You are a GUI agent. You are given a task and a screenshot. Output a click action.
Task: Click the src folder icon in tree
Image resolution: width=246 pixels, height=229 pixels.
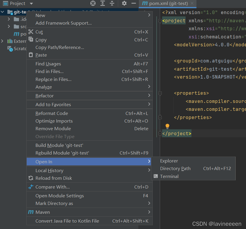[x=16, y=26]
